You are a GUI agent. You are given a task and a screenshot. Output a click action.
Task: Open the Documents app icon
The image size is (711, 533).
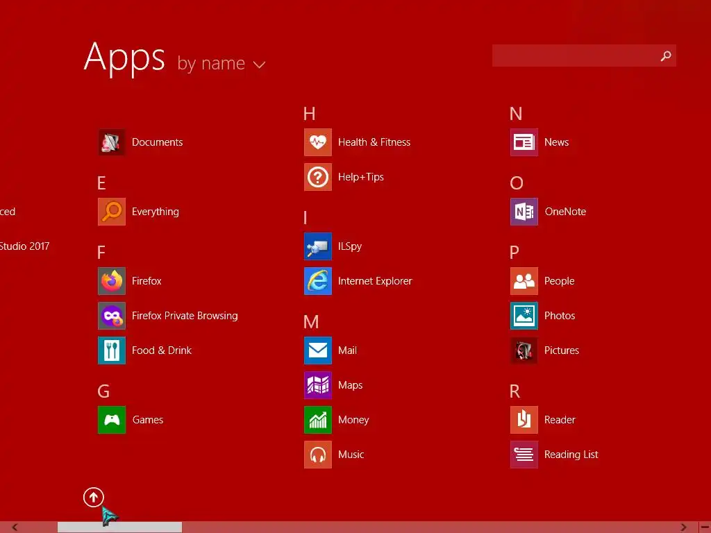[112, 142]
